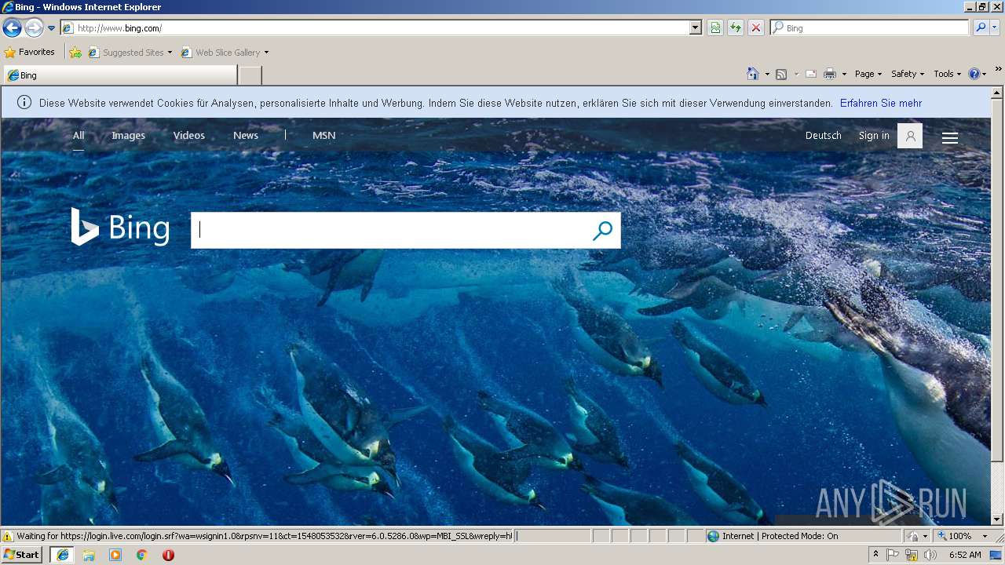Follow the 'Erfahren Sie mehr' link
Screen dimensions: 1005x565
pyautogui.click(x=881, y=103)
